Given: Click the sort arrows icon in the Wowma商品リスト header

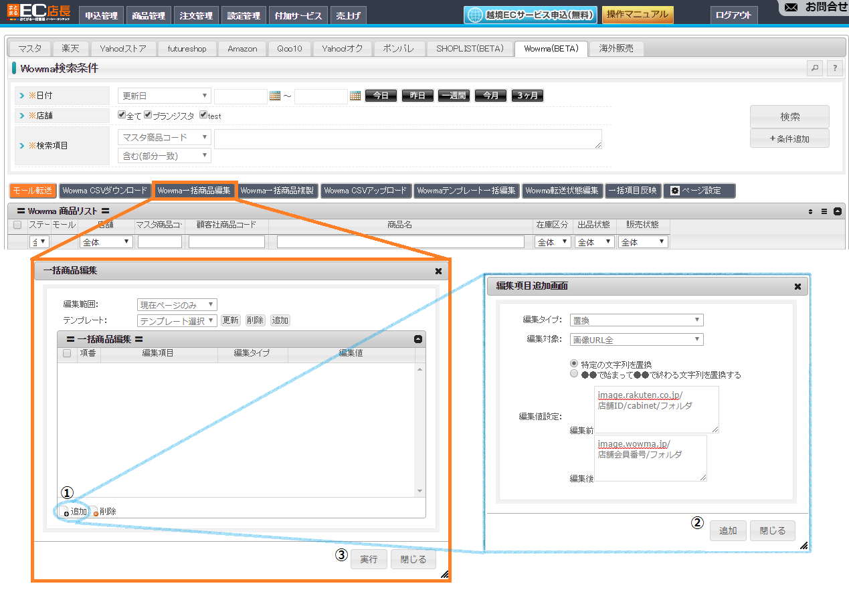Looking at the screenshot, I should click(811, 211).
